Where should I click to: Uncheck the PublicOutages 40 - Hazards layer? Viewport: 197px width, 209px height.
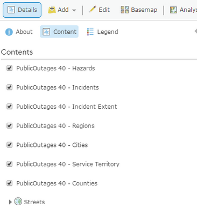(x=9, y=68)
